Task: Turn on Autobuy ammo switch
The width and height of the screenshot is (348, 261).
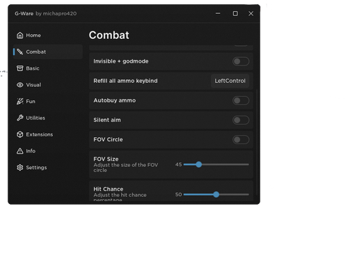Action: pyautogui.click(x=241, y=100)
